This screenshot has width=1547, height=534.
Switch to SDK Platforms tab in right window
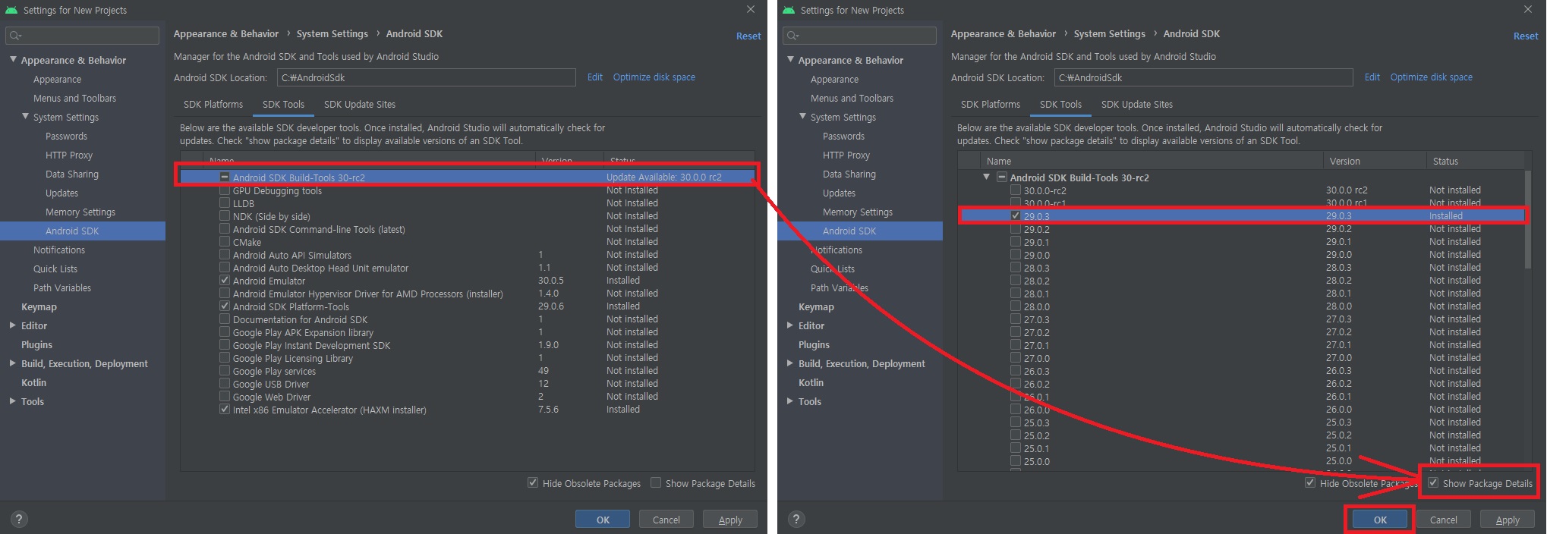(x=991, y=105)
